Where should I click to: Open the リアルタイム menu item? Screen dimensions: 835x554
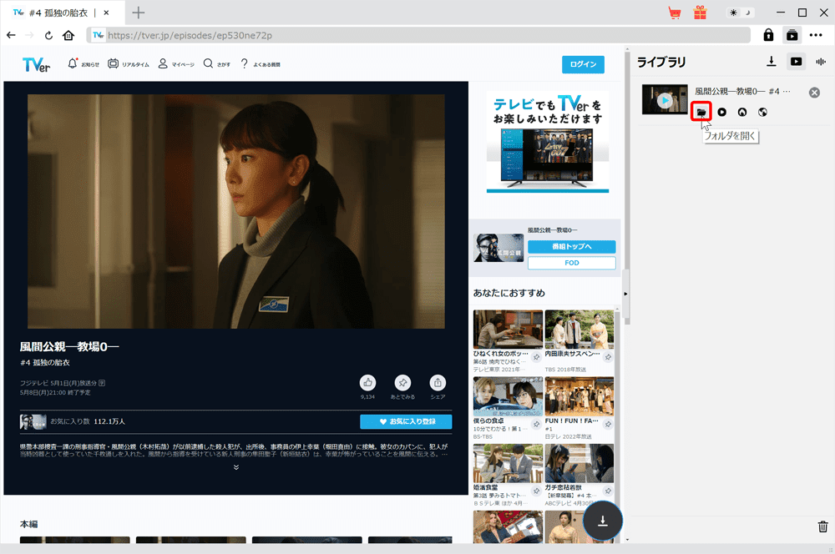click(x=129, y=64)
